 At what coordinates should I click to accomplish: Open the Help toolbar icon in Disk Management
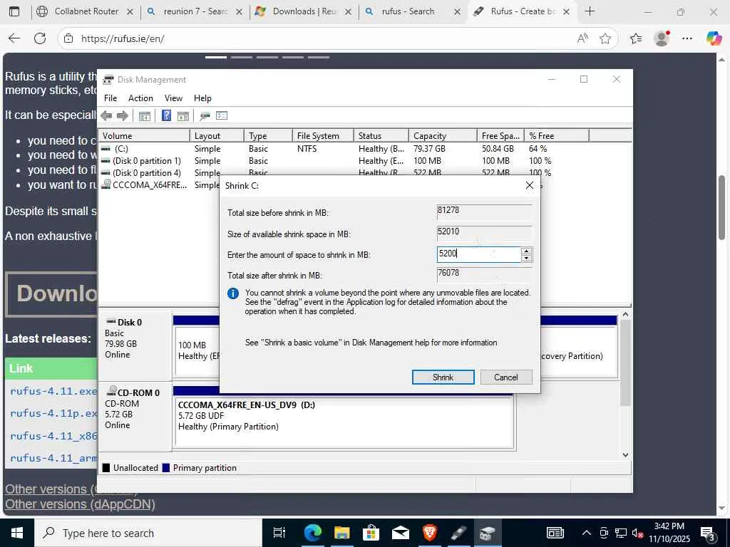pos(166,116)
